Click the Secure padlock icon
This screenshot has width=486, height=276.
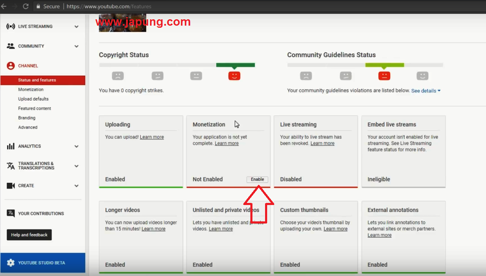tap(38, 6)
